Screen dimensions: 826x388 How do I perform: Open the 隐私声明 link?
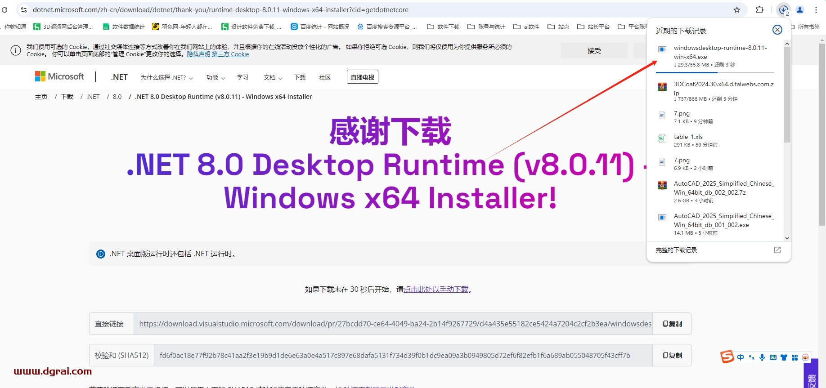coord(198,54)
